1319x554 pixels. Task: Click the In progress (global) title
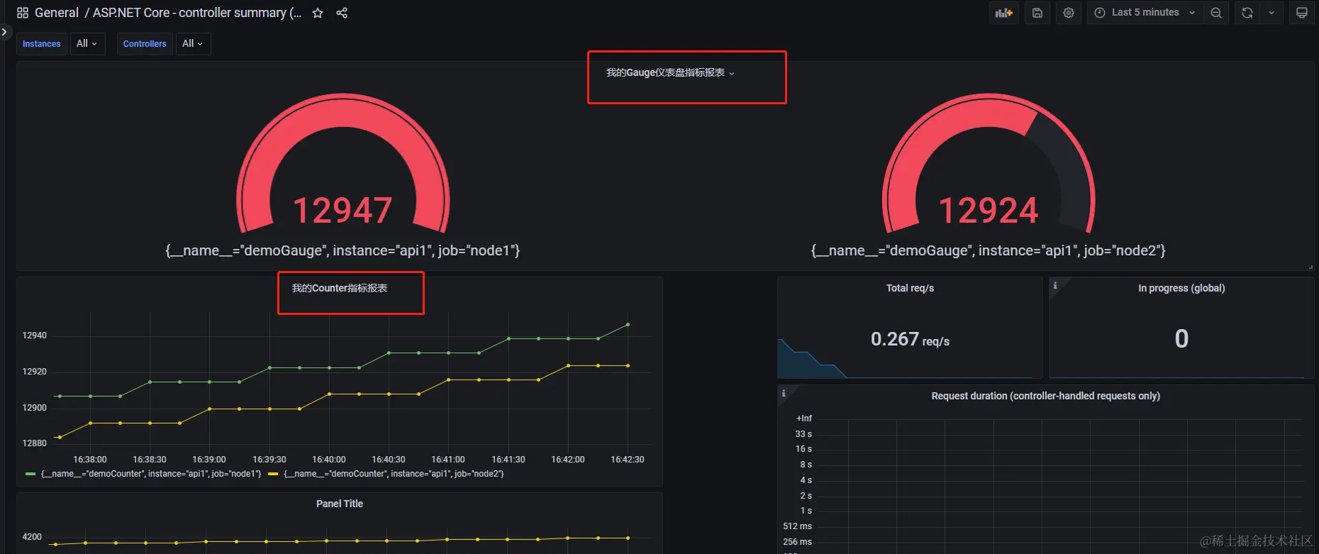[x=1181, y=288]
